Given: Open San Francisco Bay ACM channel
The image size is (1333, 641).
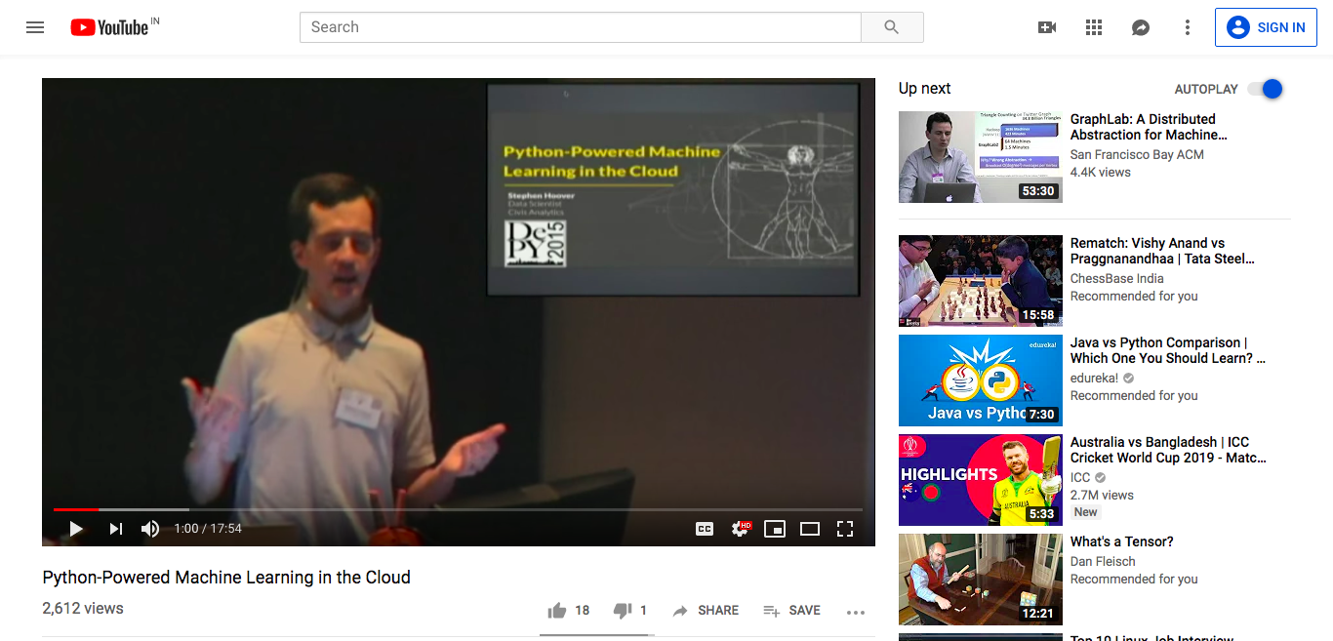Looking at the screenshot, I should 1137,154.
